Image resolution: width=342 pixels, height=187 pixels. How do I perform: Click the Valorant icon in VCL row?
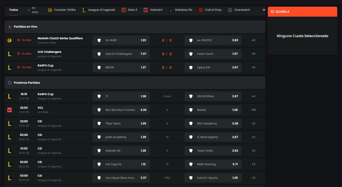10,110
